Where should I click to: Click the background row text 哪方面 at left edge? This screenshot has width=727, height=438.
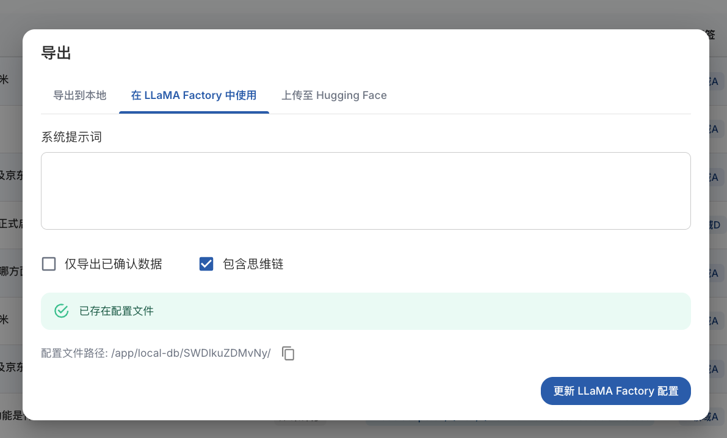(x=10, y=272)
